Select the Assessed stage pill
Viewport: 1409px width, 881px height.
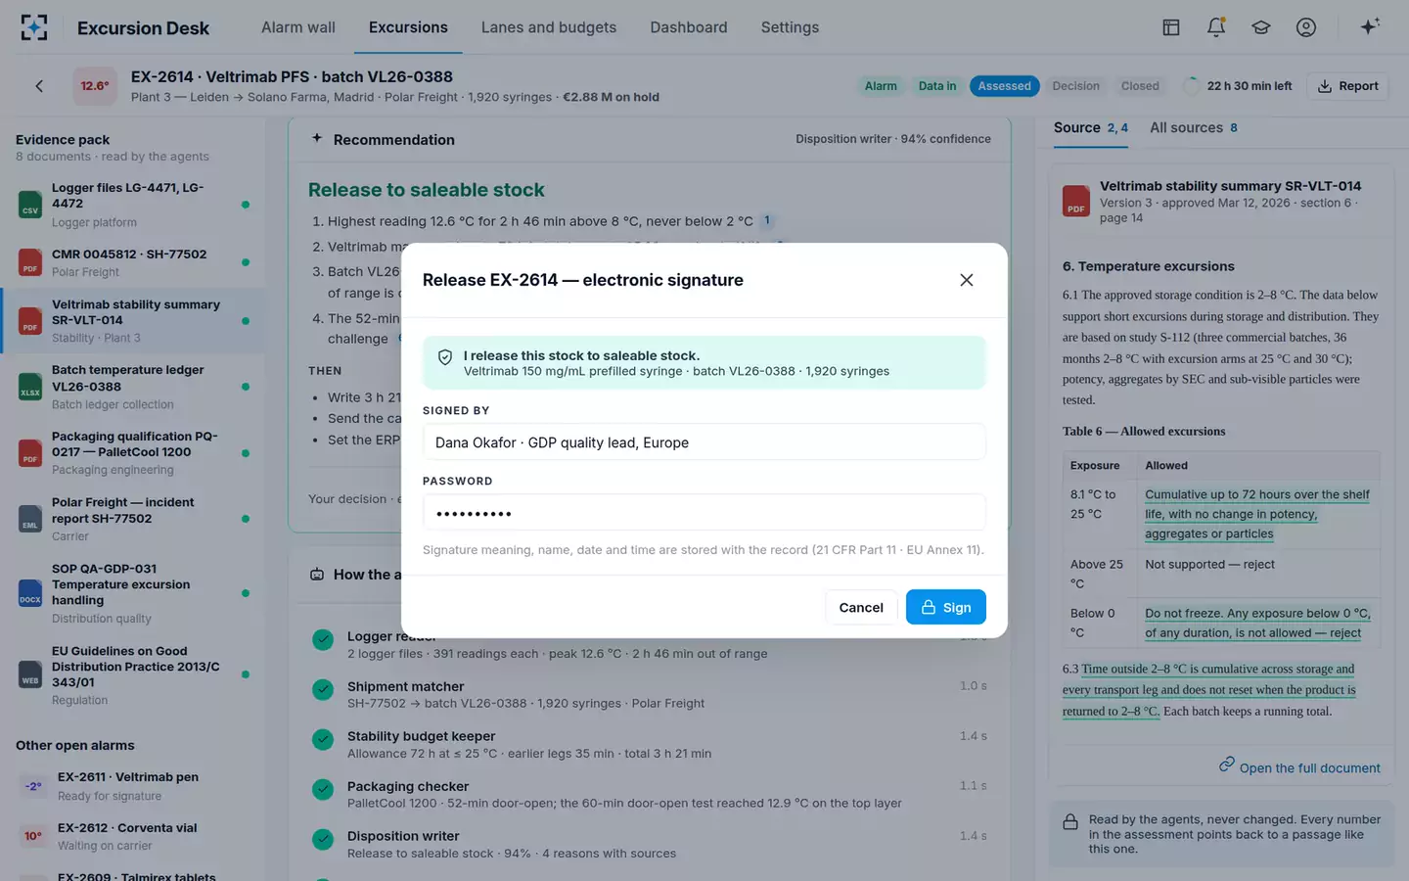tap(1005, 86)
